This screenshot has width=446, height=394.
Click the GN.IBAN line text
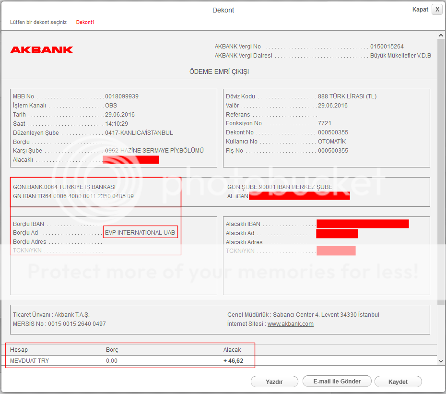point(73,196)
